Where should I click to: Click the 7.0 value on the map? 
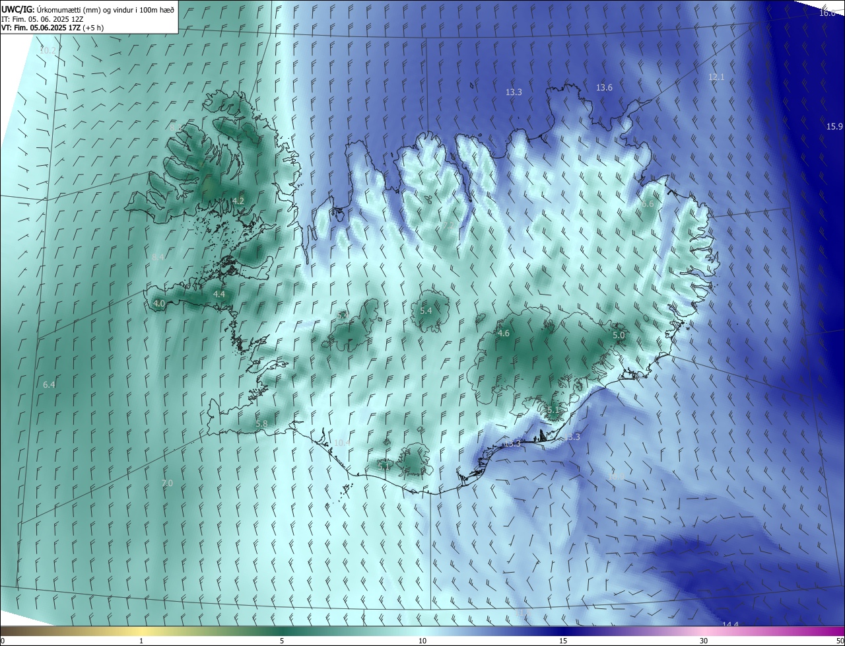click(167, 484)
